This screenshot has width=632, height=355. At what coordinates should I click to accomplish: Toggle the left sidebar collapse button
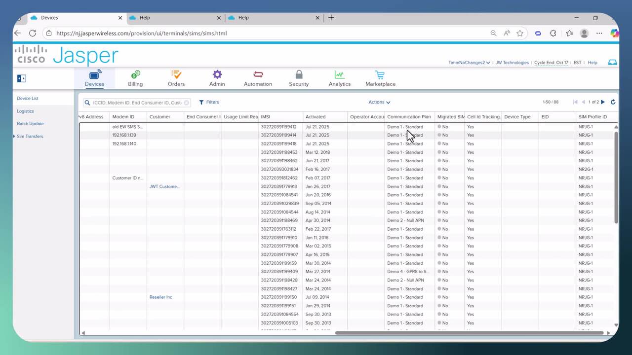coord(21,78)
